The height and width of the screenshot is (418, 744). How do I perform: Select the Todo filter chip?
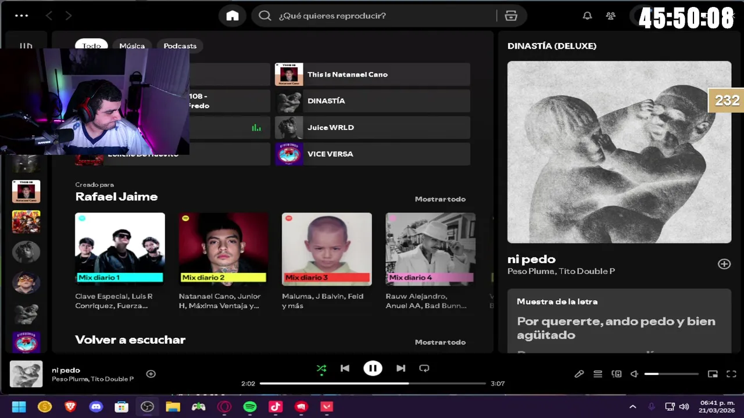point(91,46)
